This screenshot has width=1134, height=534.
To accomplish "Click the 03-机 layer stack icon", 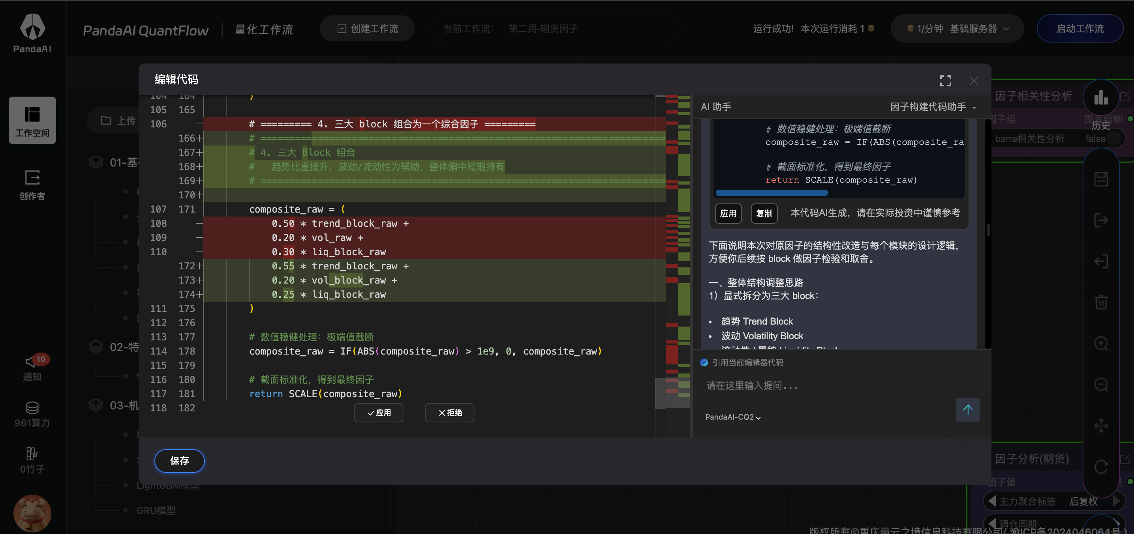I will 96,405.
